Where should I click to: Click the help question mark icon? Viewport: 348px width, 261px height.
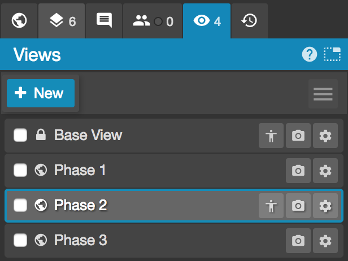[x=309, y=54]
